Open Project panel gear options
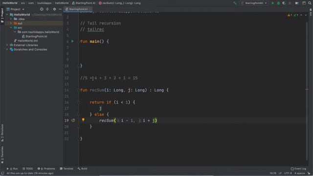Screen dimensions: 313x176 (x=54, y=9)
